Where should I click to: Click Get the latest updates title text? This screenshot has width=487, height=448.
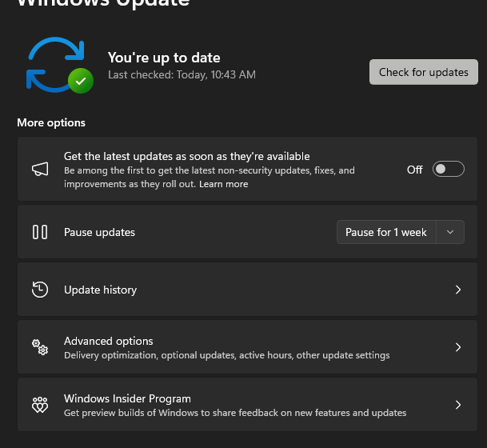click(186, 156)
